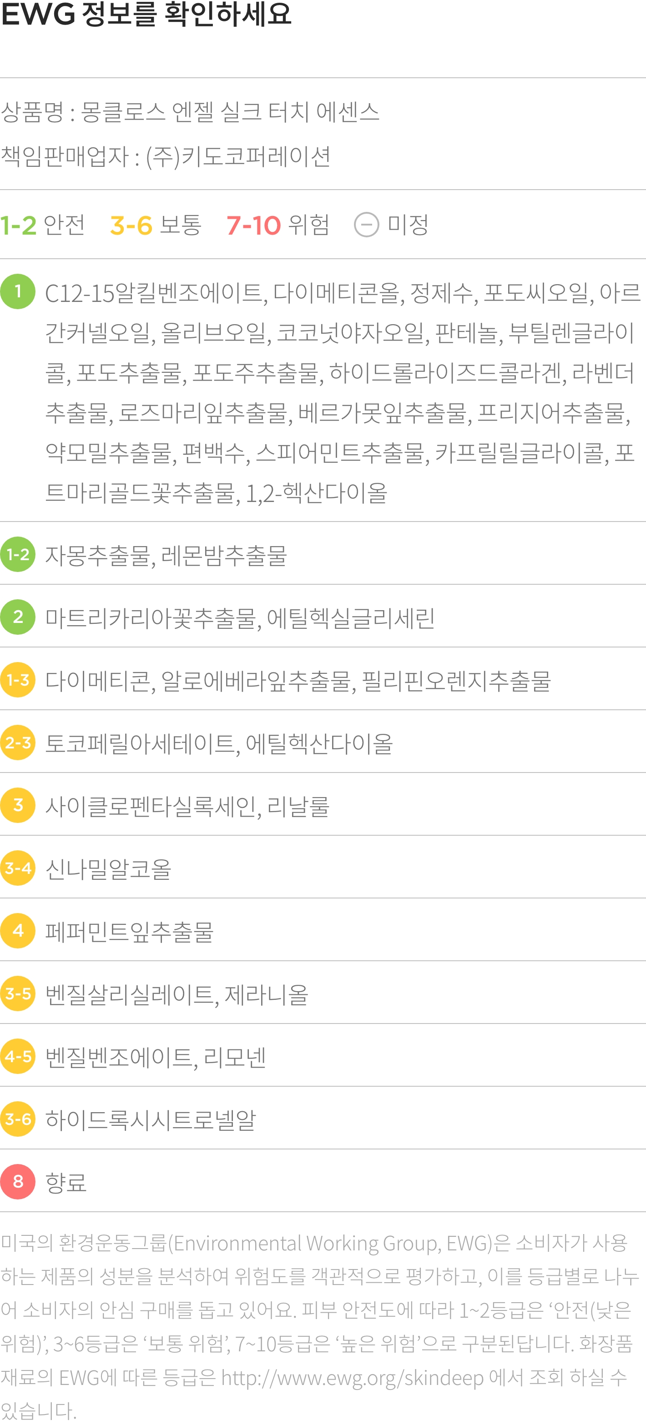Image resolution: width=646 pixels, height=1425 pixels.
Task: Click the red grade 8 badge
Action: (x=18, y=1182)
